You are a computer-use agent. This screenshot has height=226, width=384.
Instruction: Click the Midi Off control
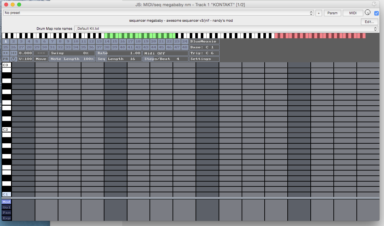pyautogui.click(x=165, y=53)
